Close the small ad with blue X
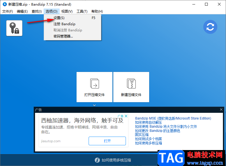Image resolution: width=226 pixels, height=166 pixels. point(126,116)
